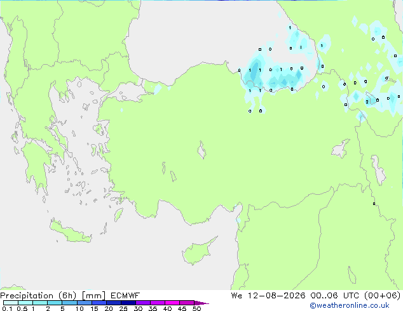Select the 5–10 mm legend swatch
Screen dimensions: 403x311
(69, 303)
